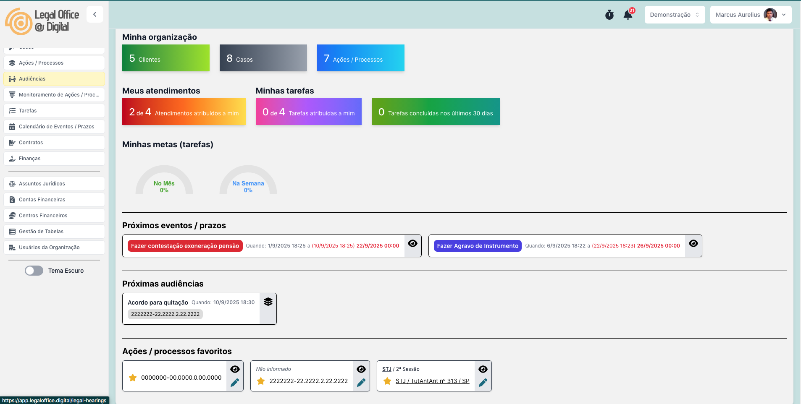801x404 pixels.
Task: Click pencil icon for STJ / TutAntAnt process
Action: pos(483,383)
